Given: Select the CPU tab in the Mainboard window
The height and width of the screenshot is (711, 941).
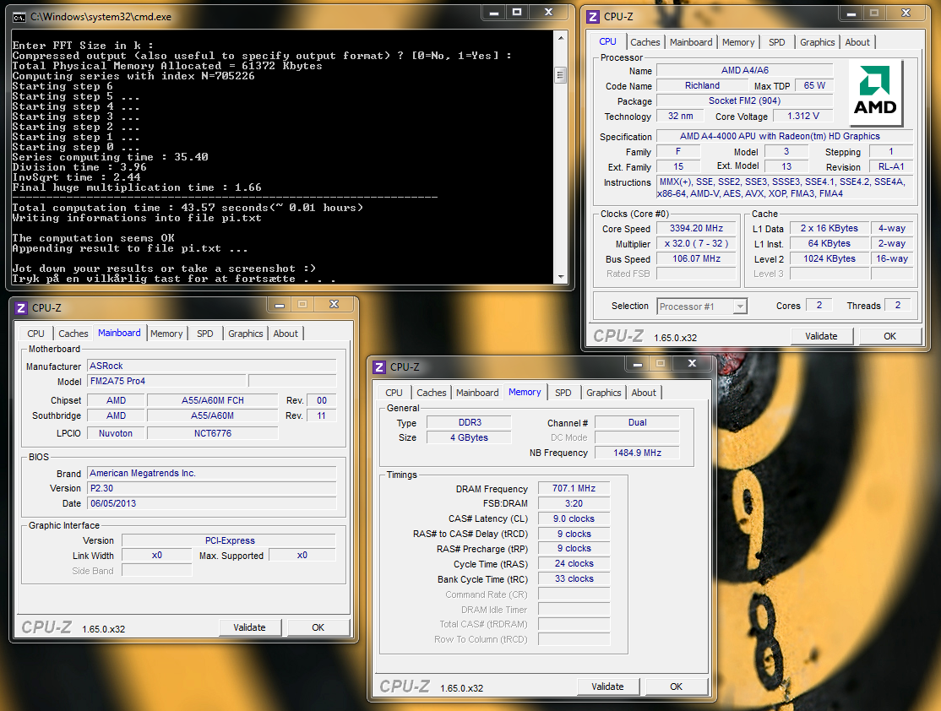Looking at the screenshot, I should (36, 333).
